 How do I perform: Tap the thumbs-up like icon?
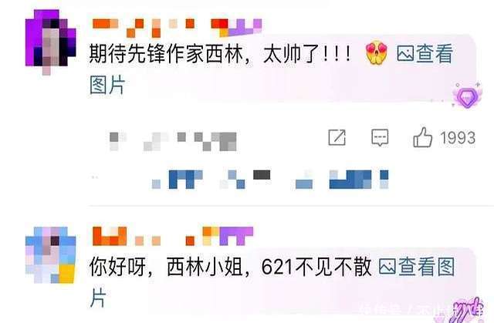[x=422, y=137]
